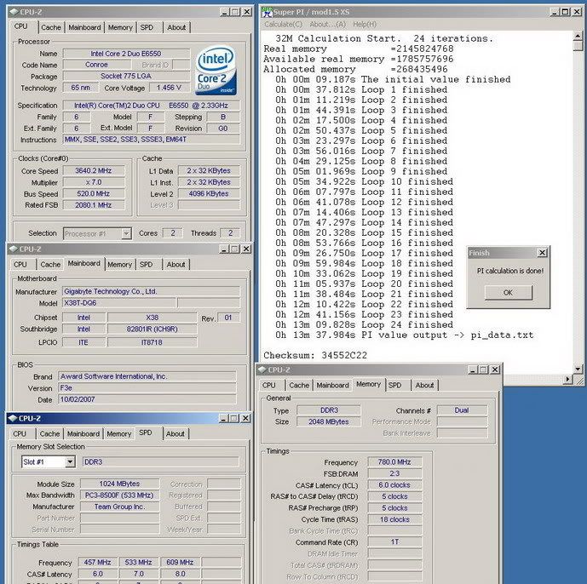Select CPU tab in the Memory Slot Selection window
This screenshot has height=584, width=587.
click(20, 433)
